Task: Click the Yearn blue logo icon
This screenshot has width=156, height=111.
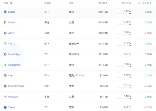Action: click(x=5, y=107)
